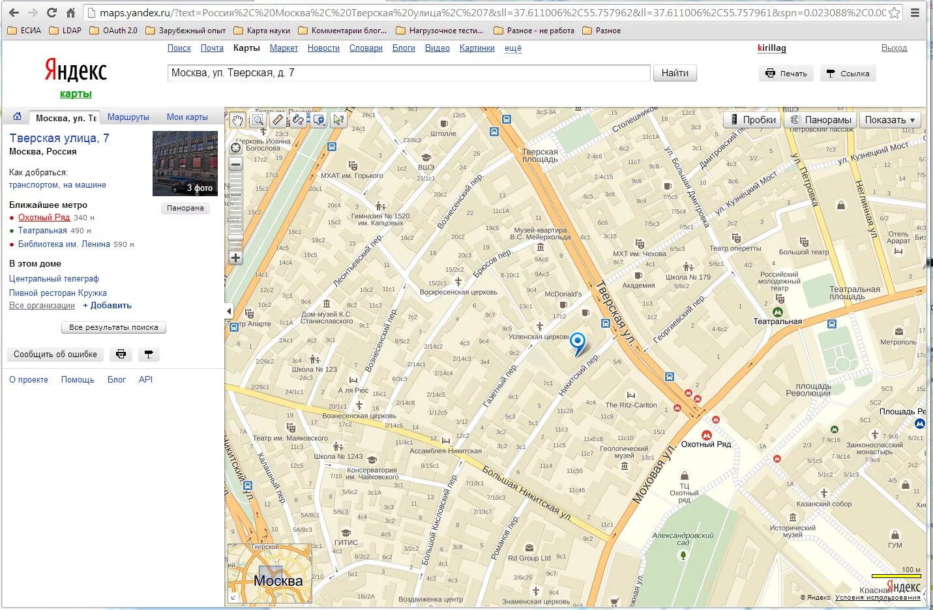Open Центральный телеграф organization link
This screenshot has width=933, height=610.
click(x=54, y=279)
